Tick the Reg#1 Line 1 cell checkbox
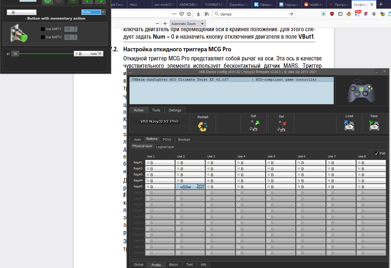 (148, 163)
